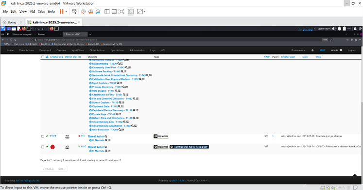Click the VMware Pause VM icon
This screenshot has width=363, height=190.
click(61, 11)
